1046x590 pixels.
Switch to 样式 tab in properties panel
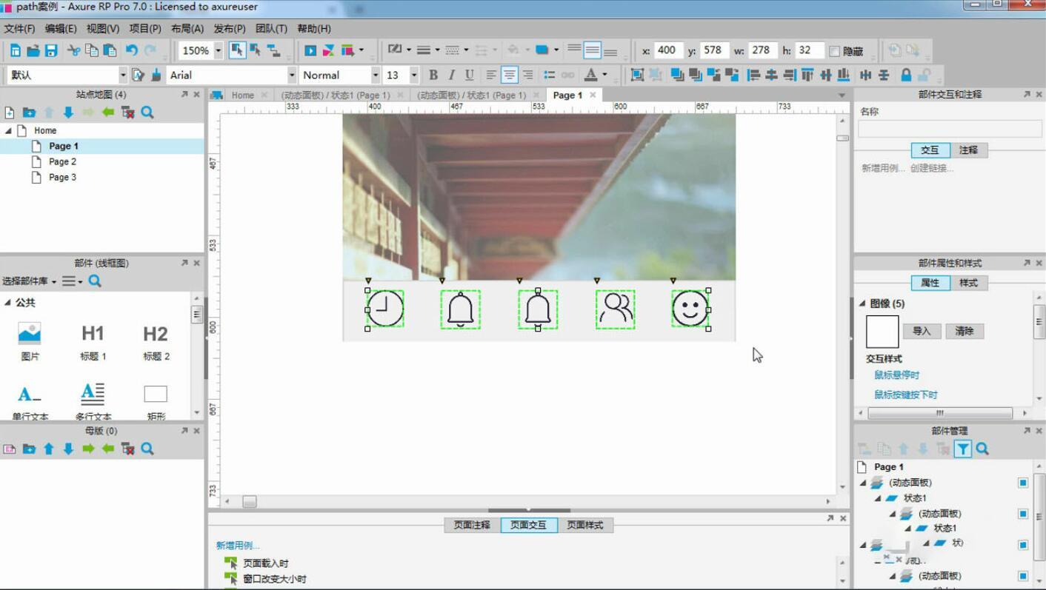tap(968, 283)
